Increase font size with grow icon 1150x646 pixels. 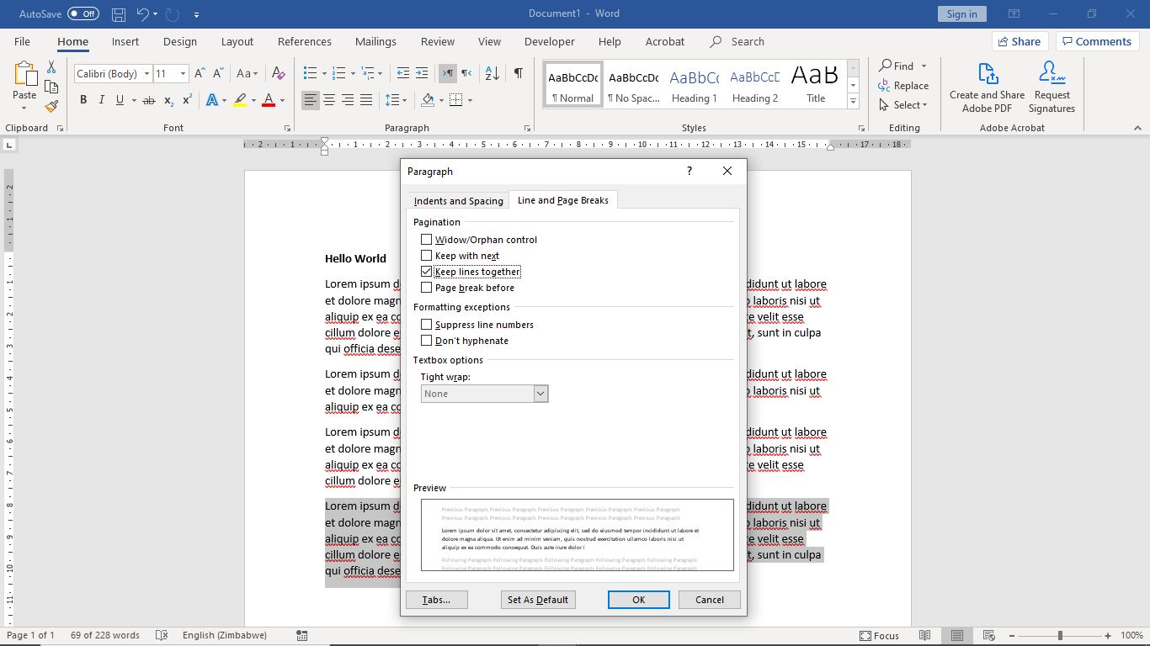coord(200,74)
